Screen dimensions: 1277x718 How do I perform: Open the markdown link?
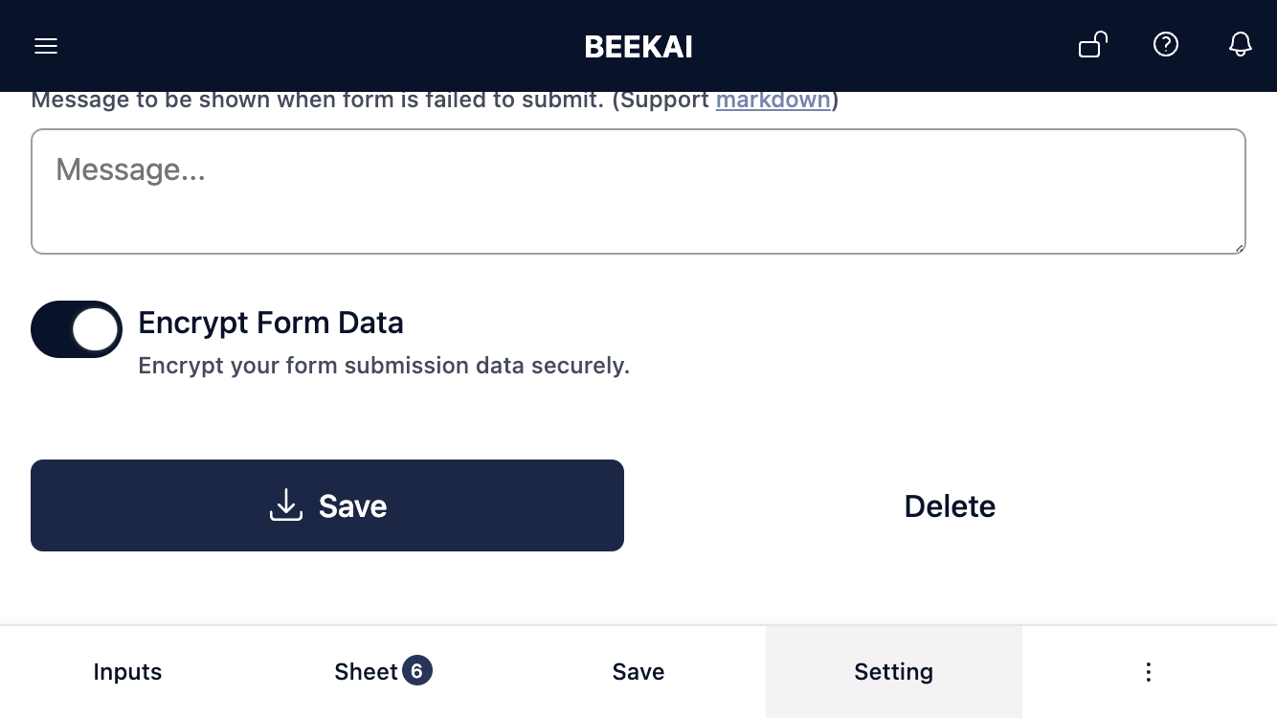pos(773,100)
